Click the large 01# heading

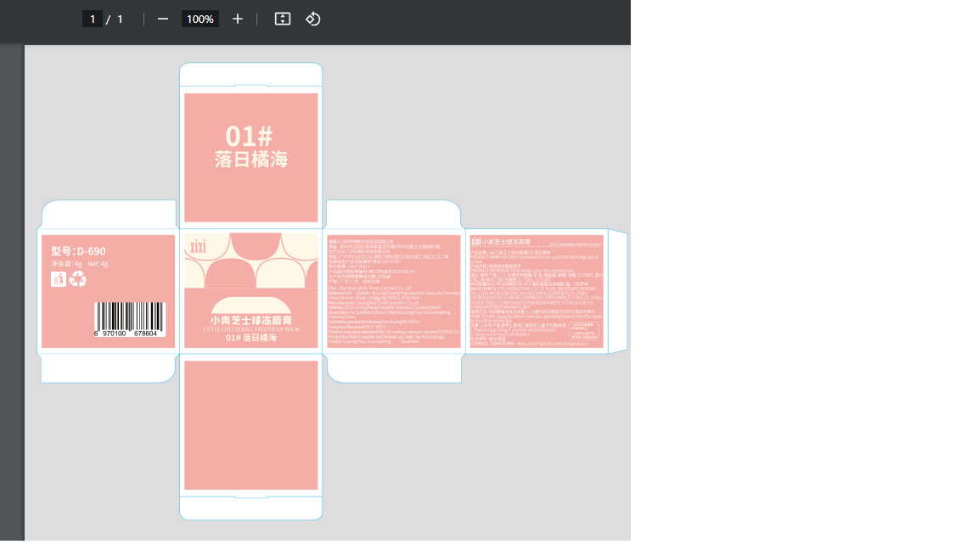pos(249,136)
